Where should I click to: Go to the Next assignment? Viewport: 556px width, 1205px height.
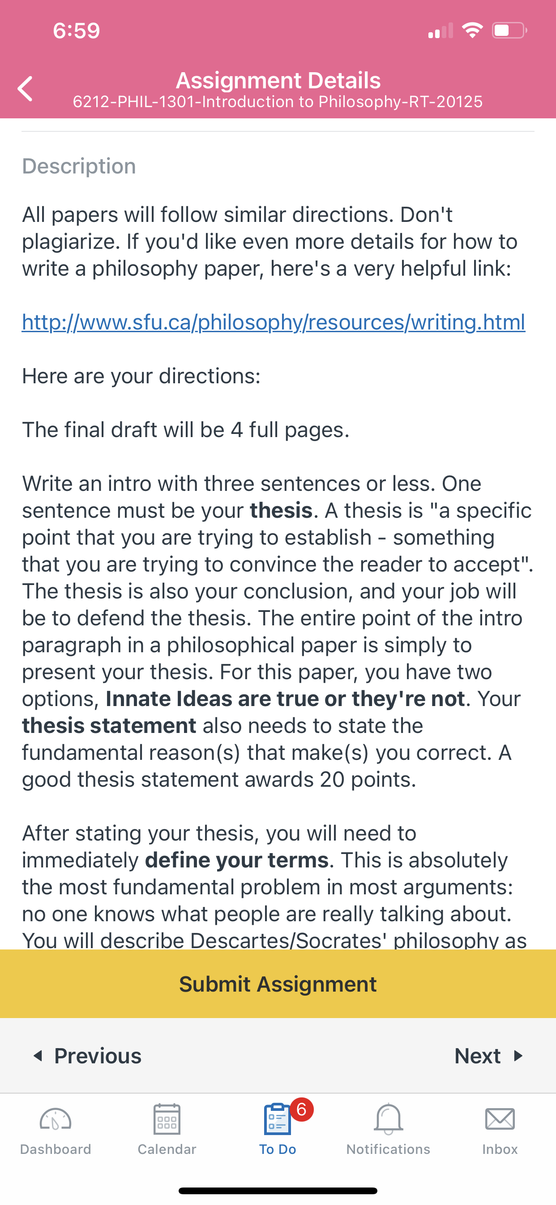tap(488, 1056)
